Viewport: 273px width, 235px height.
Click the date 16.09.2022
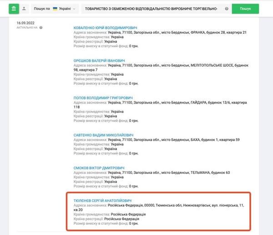26,23
